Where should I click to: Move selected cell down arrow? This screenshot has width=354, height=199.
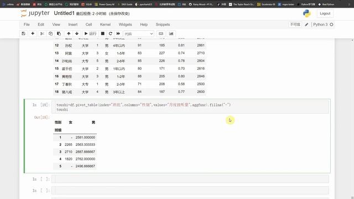77,34
